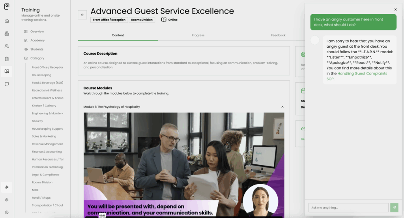The width and height of the screenshot is (404, 218).
Task: Click the send message arrow button
Action: click(x=394, y=208)
